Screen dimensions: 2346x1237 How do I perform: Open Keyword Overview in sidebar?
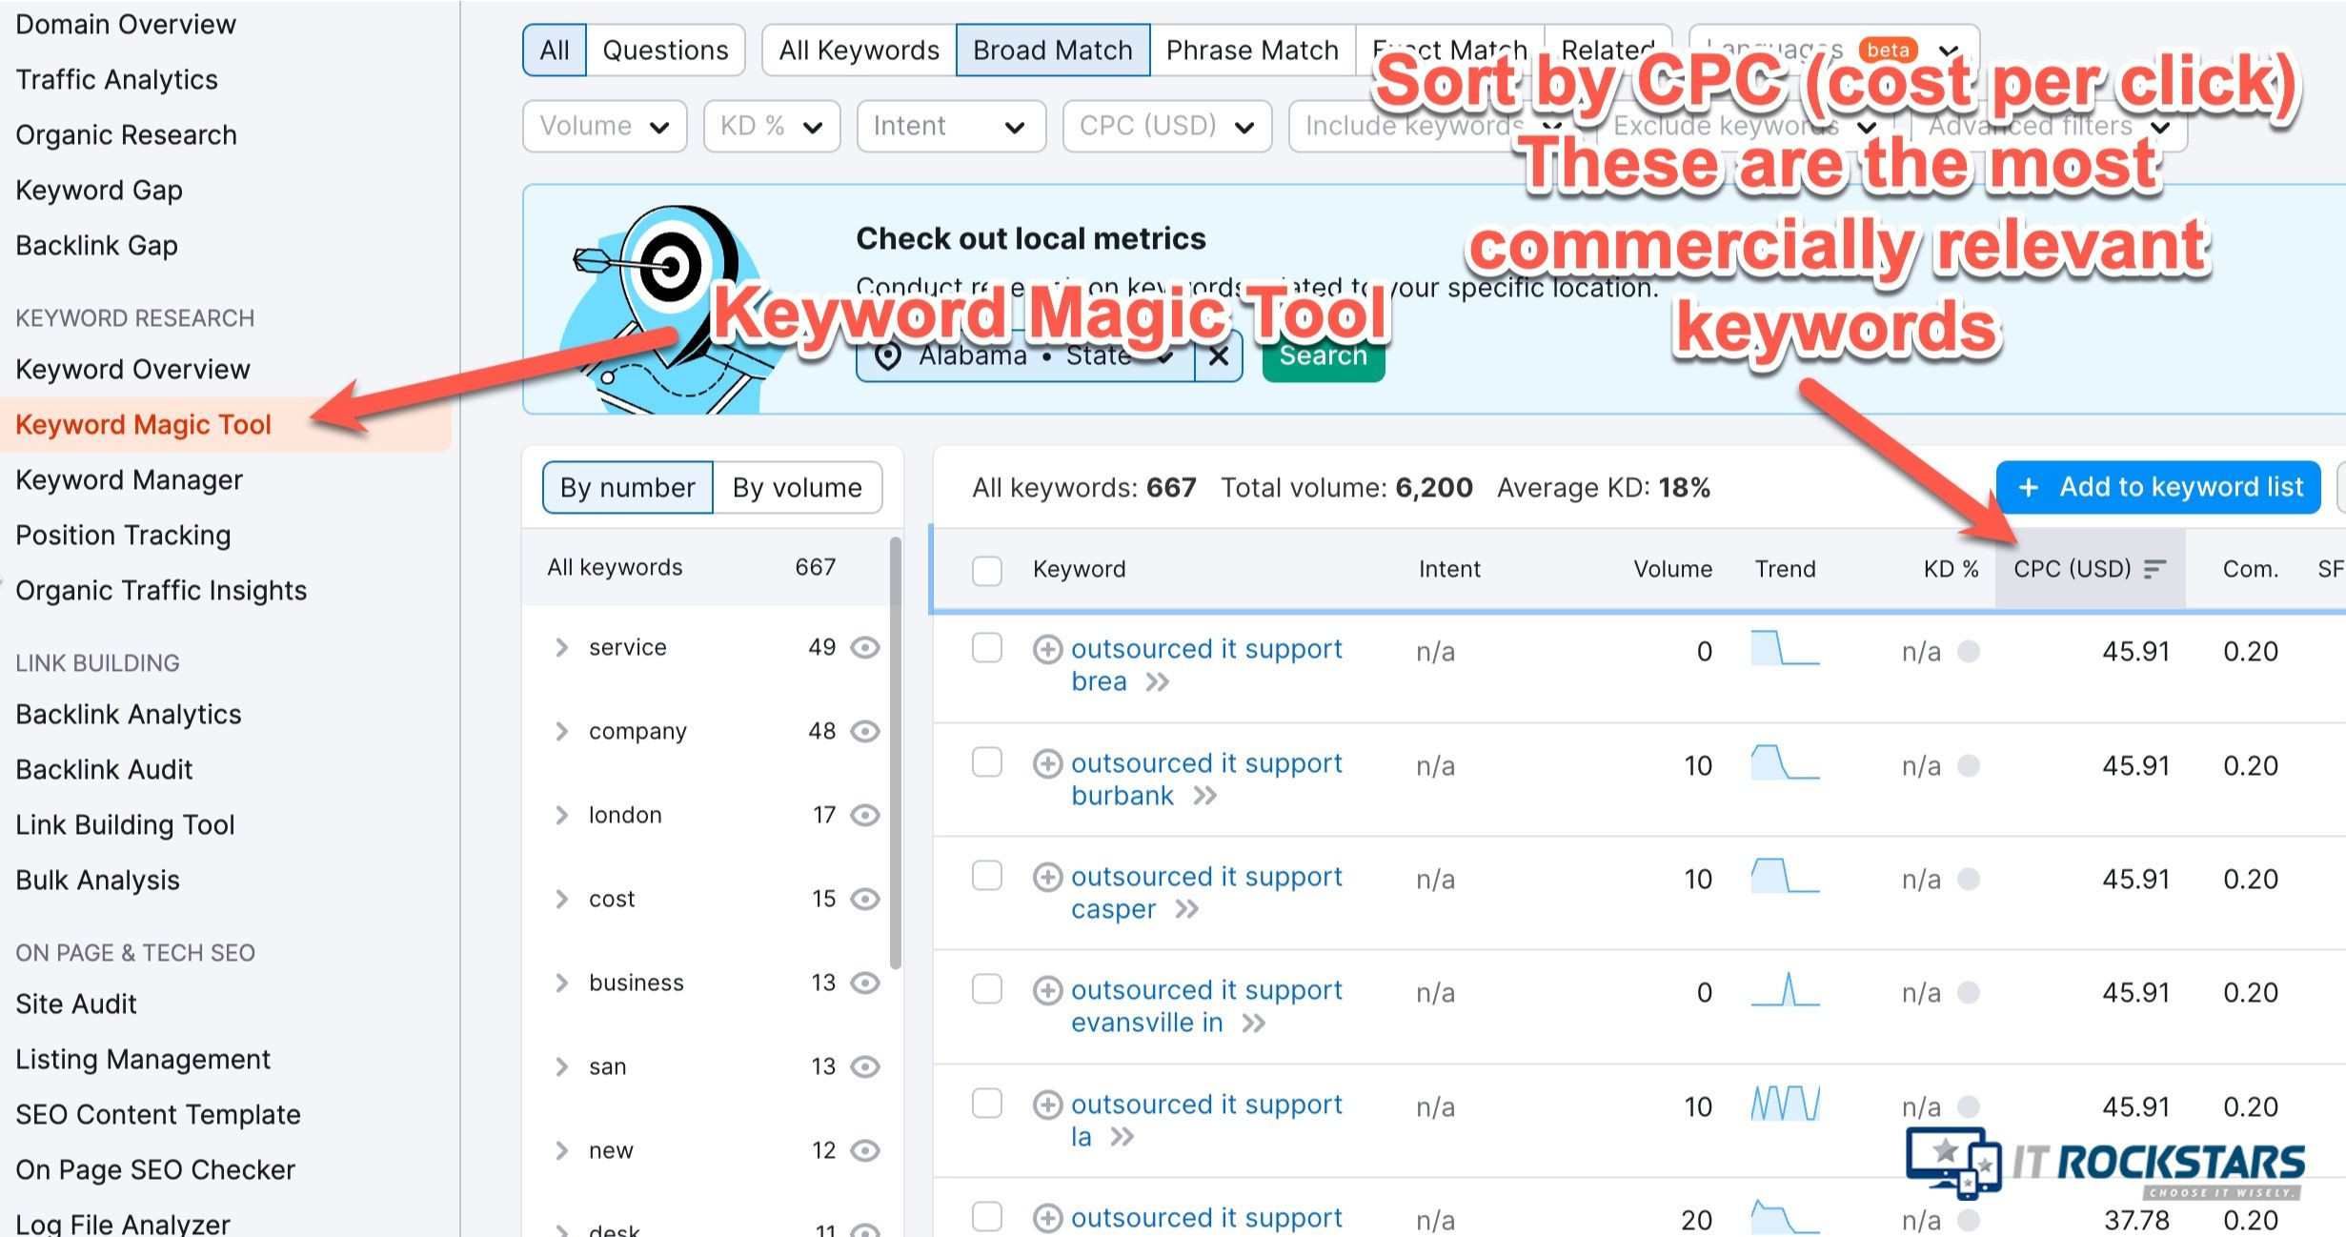pyautogui.click(x=132, y=370)
